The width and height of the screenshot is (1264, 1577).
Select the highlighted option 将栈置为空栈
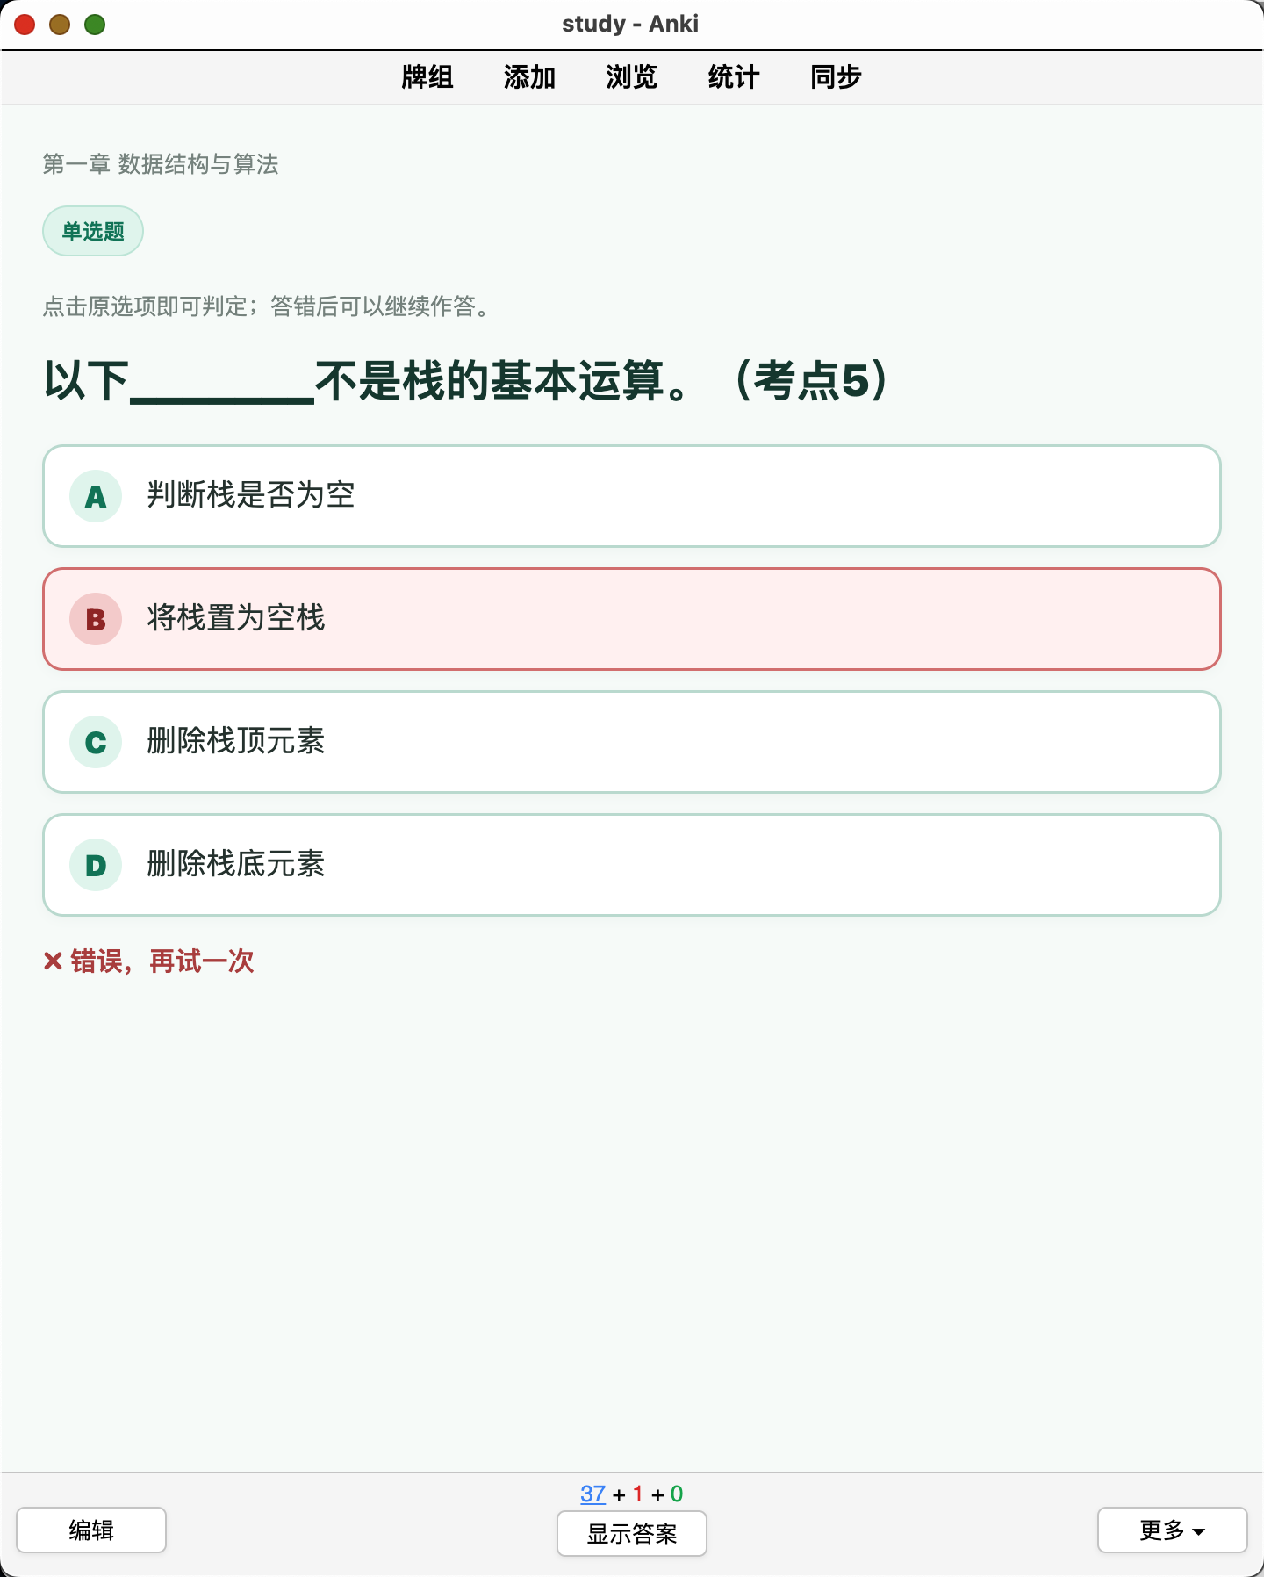click(x=632, y=619)
